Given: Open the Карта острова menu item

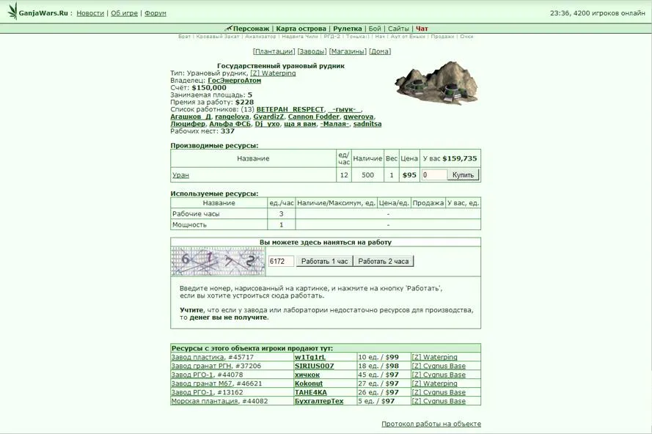Looking at the screenshot, I should (301, 29).
